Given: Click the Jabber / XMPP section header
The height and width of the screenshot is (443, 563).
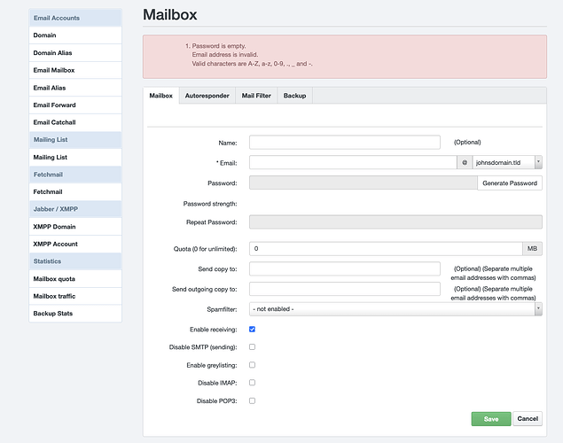Looking at the screenshot, I should [x=75, y=209].
